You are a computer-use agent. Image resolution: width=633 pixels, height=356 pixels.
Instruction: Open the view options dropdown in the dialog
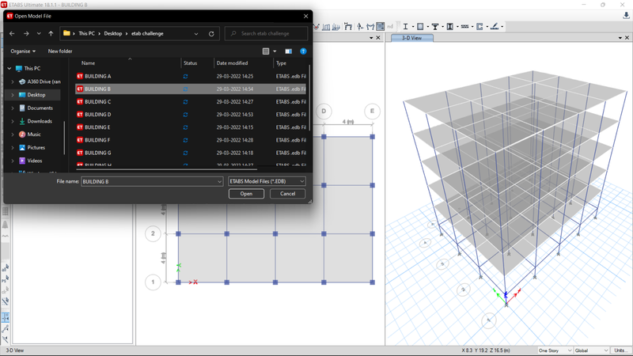pos(275,51)
